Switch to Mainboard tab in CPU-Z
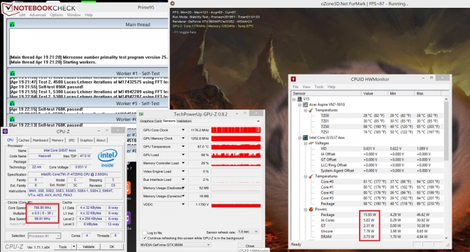Screen dimensions: 470x252 40,140
